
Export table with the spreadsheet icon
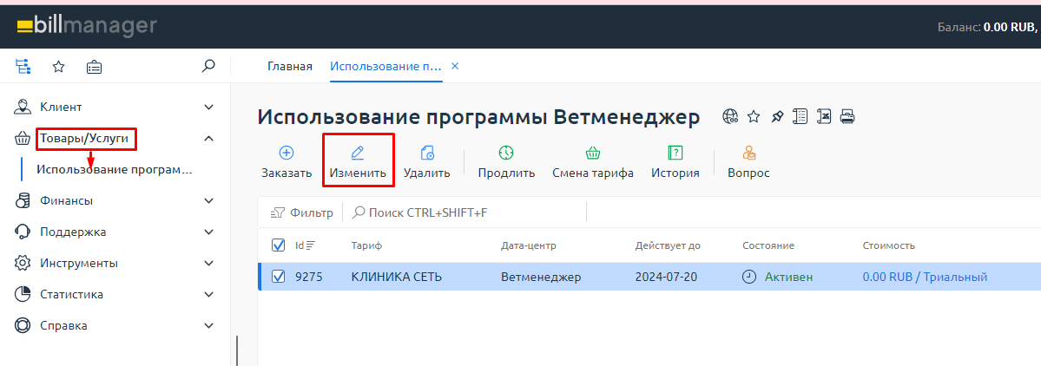tap(824, 117)
